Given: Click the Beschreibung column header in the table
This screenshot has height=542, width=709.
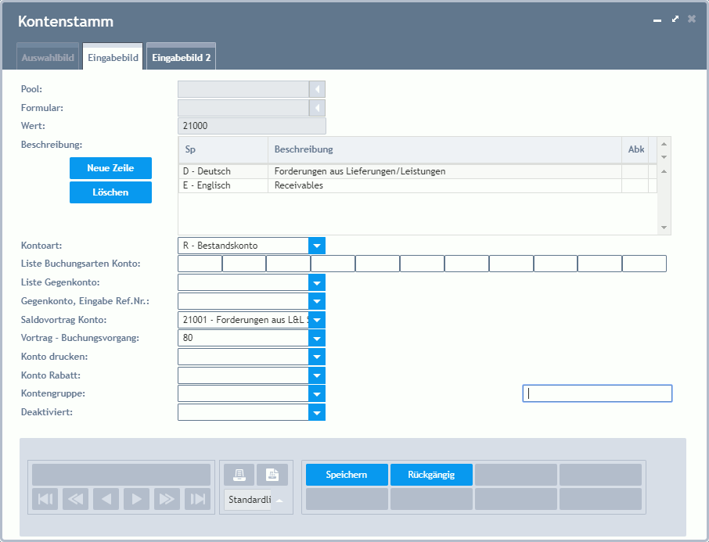Looking at the screenshot, I should (445, 149).
